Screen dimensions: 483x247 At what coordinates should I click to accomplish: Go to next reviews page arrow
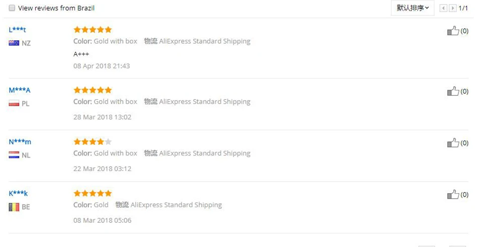pyautogui.click(x=452, y=9)
